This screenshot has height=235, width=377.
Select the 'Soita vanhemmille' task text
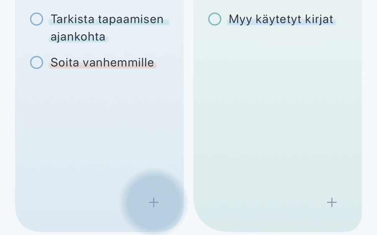point(102,63)
